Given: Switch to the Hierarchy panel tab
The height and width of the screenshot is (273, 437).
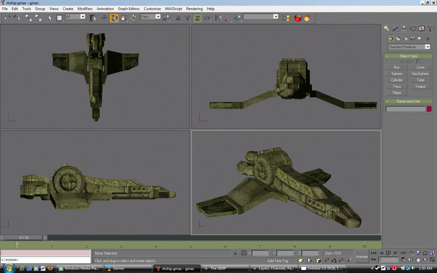Looking at the screenshot, I should pos(404,29).
